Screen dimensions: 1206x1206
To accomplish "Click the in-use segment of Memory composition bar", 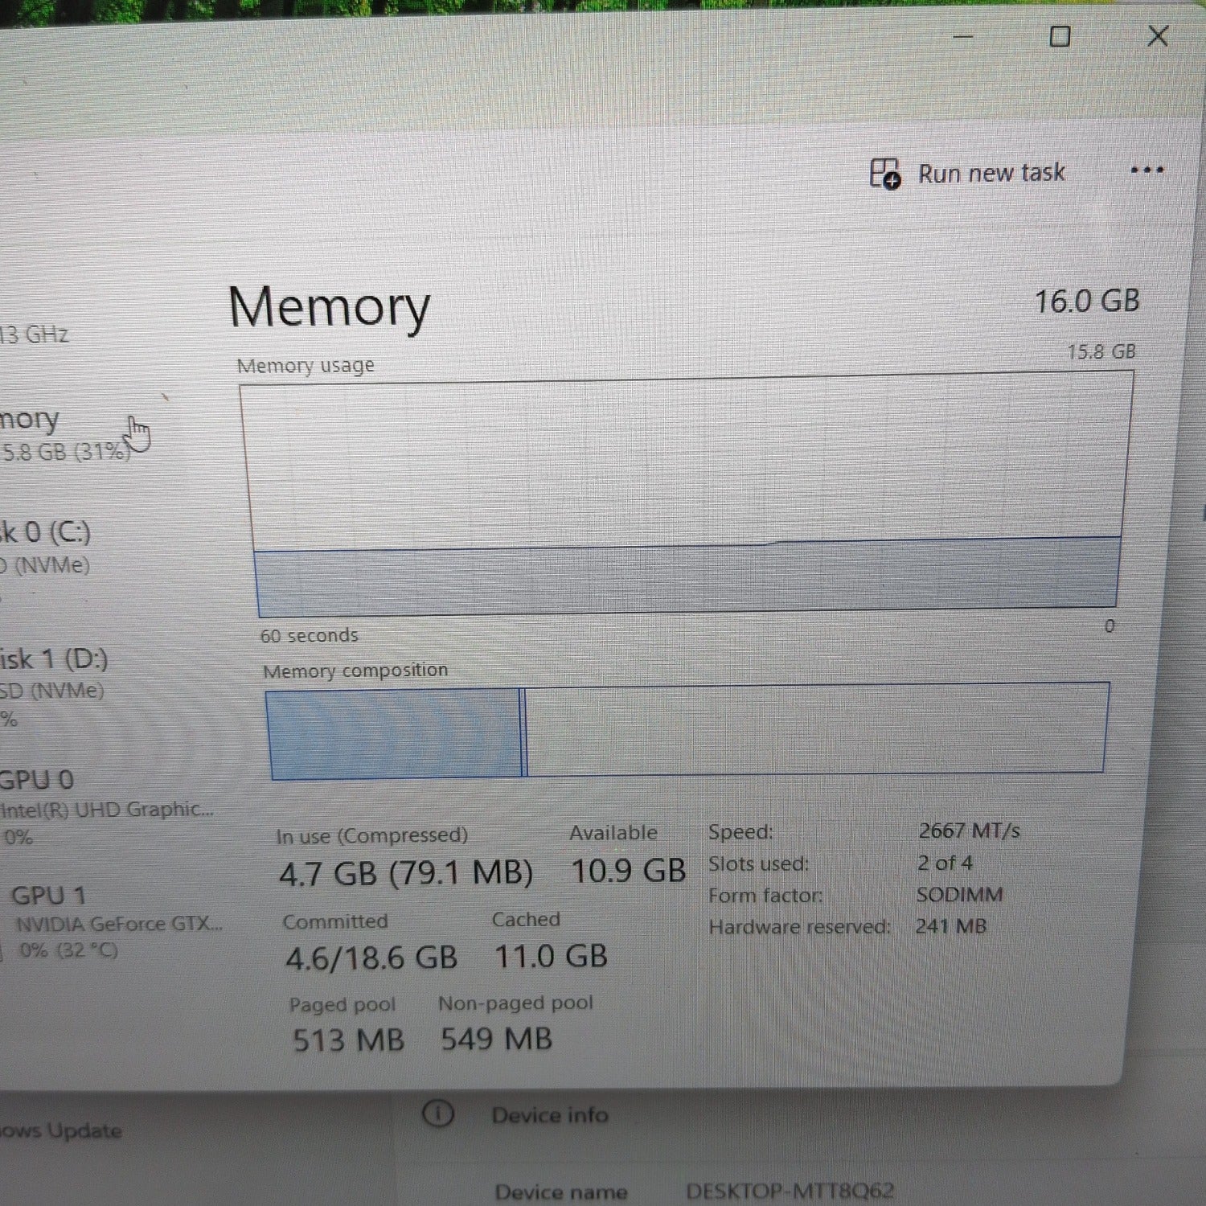I will [x=394, y=733].
